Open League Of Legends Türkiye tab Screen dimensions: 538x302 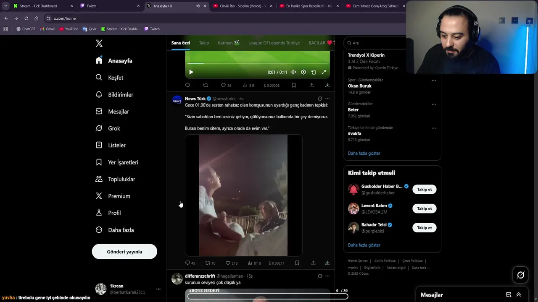click(274, 43)
